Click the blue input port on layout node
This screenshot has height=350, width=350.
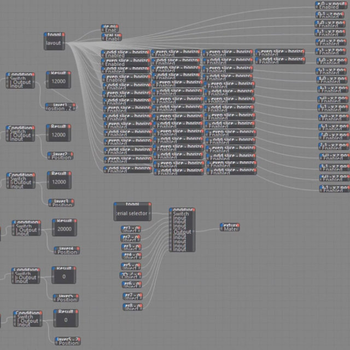(46, 34)
